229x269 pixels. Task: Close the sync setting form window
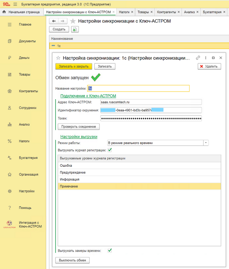pos(221,58)
